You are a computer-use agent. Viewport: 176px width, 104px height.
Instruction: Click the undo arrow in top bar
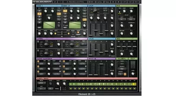pyautogui.click(x=55, y=2)
